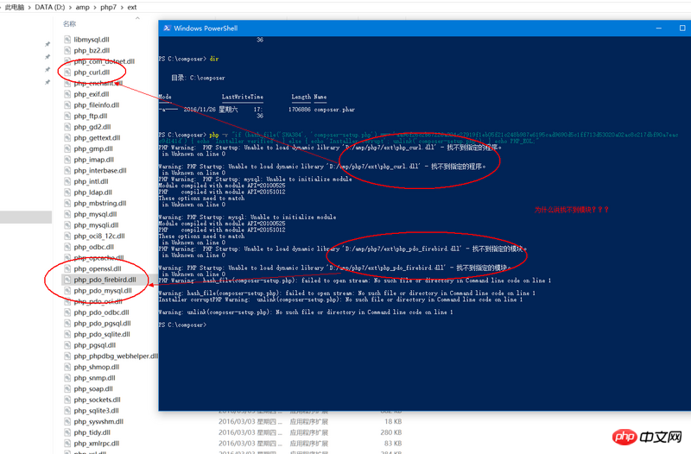Click the php_shmop.dll file icon
The height and width of the screenshot is (454, 691).
point(67,367)
